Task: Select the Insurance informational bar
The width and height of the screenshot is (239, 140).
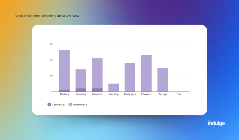Action: point(97,73)
